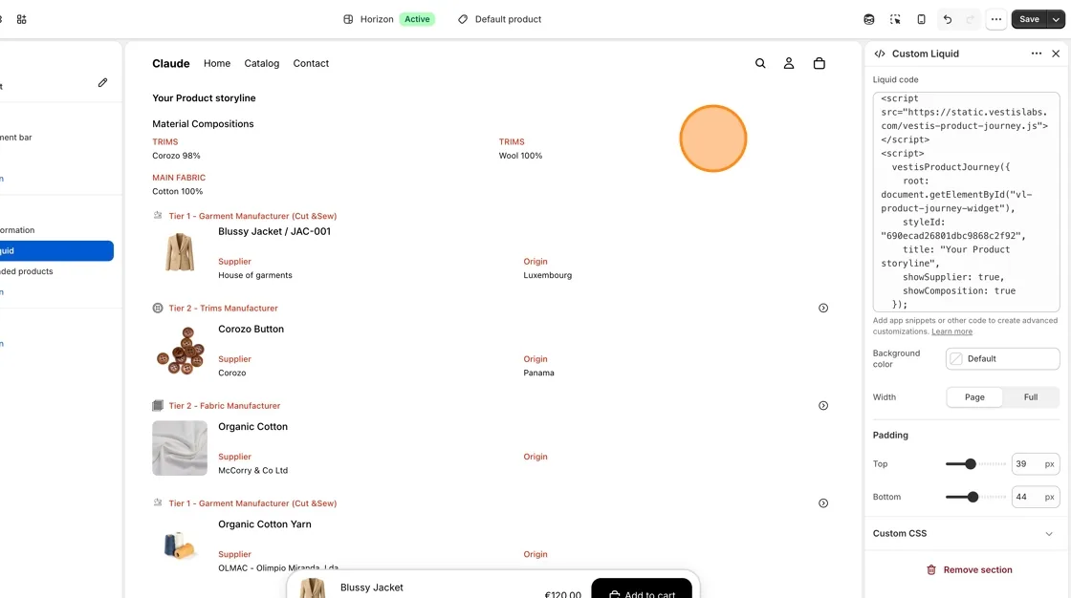Screen dimensions: 1071x598
Task: Click the Save button
Action: (x=1029, y=19)
